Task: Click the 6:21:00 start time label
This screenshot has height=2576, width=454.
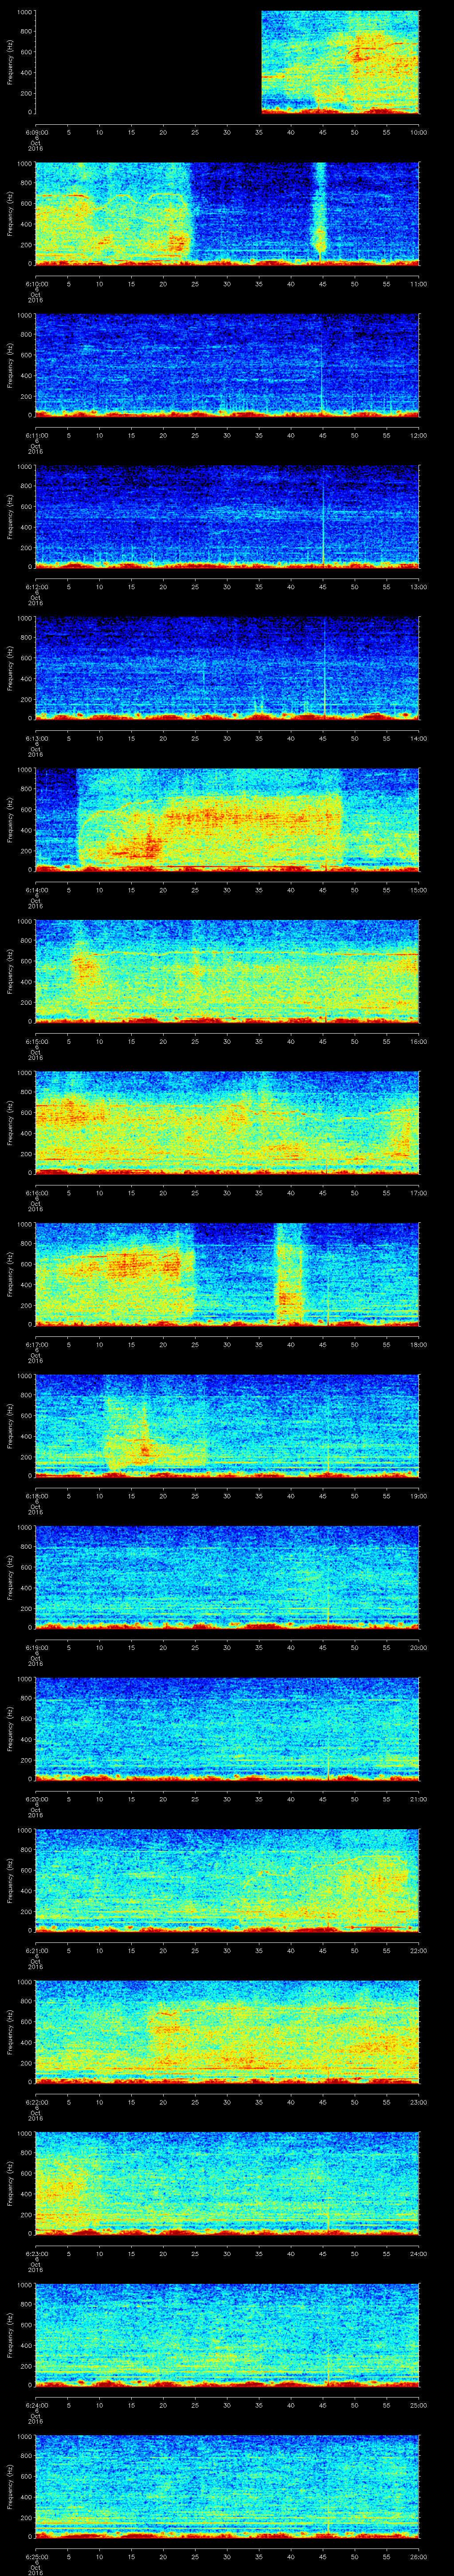Action: coord(36,1950)
